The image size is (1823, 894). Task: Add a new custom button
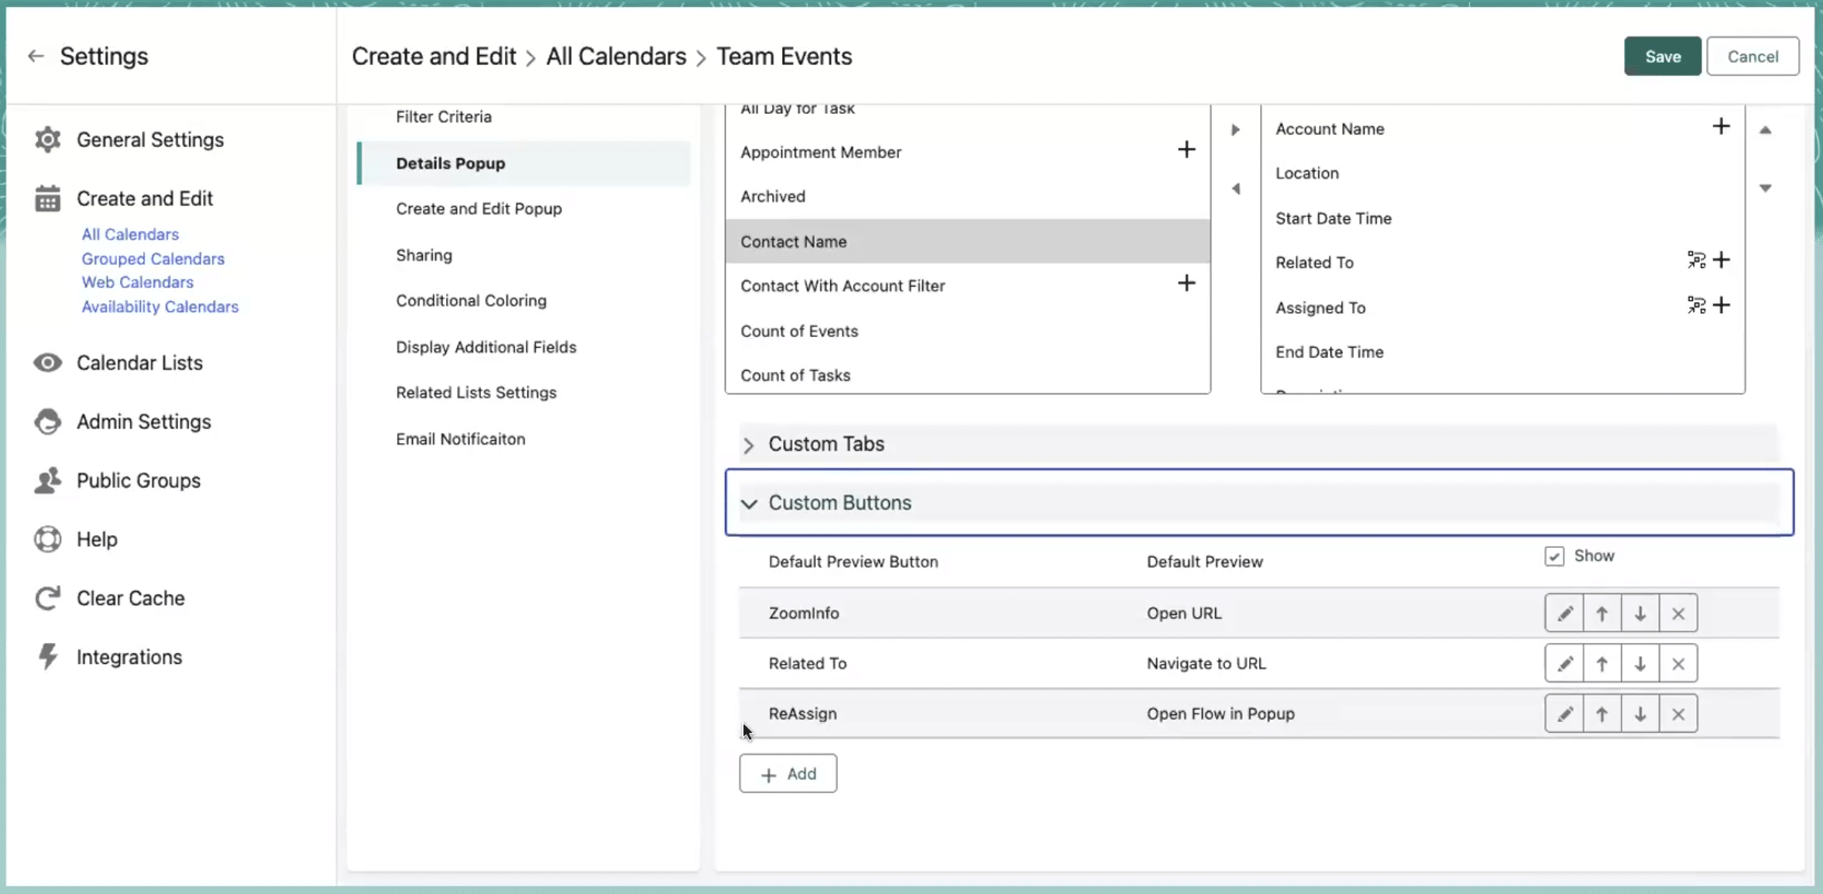click(x=788, y=774)
